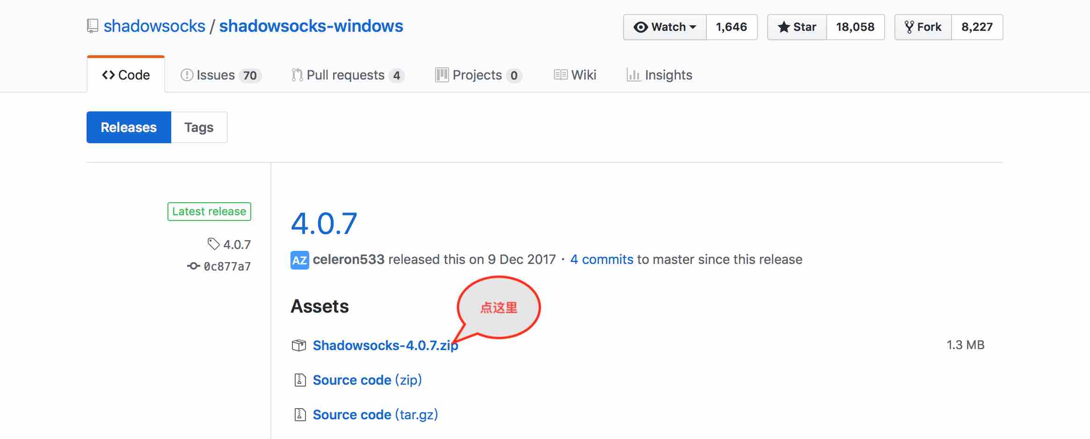Click the file icon beside Source code (zip)
The width and height of the screenshot is (1090, 439).
tap(300, 380)
